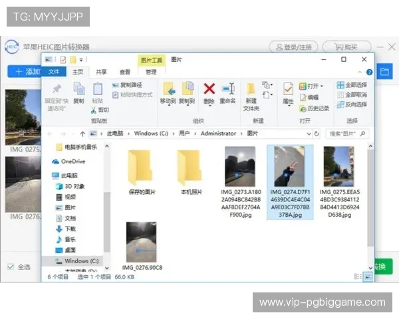The width and height of the screenshot is (399, 319).
Task: Switch to the View (查看) tab
Action: click(125, 72)
